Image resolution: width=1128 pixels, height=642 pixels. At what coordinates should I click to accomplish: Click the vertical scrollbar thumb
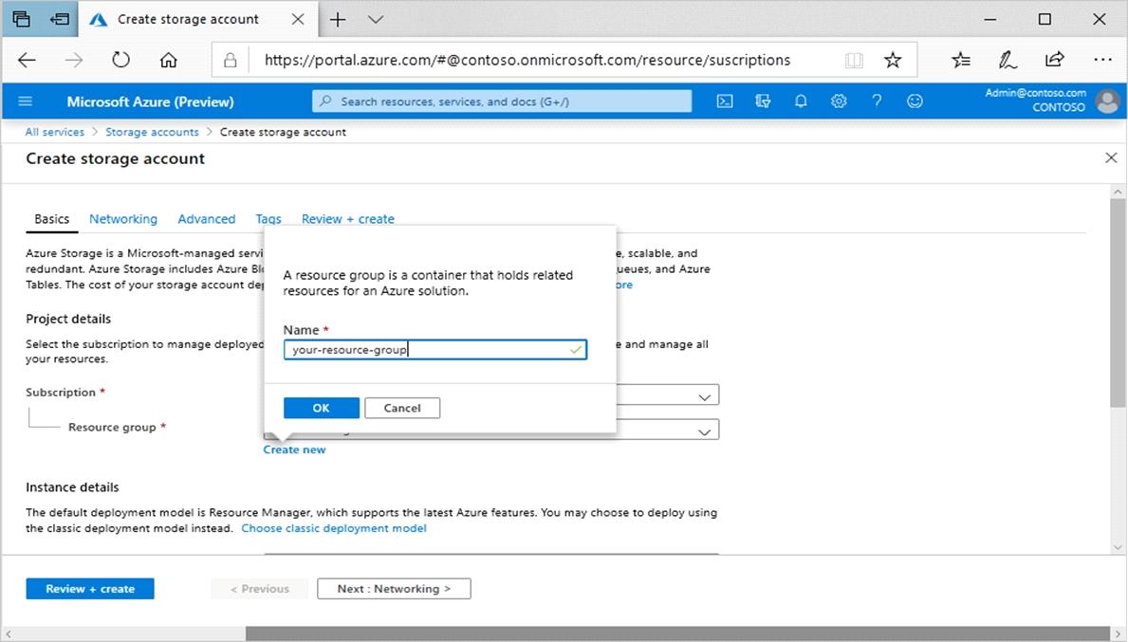(1118, 303)
